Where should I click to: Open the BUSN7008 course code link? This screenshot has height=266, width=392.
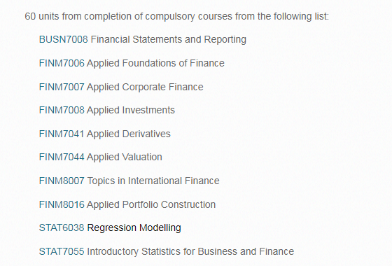(x=64, y=39)
